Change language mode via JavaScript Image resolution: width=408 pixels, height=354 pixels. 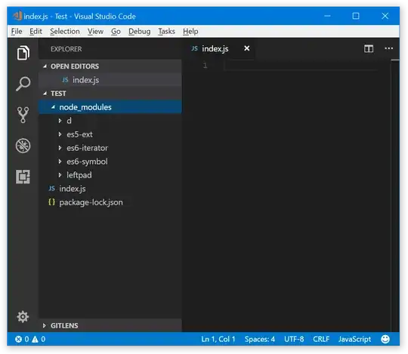354,339
